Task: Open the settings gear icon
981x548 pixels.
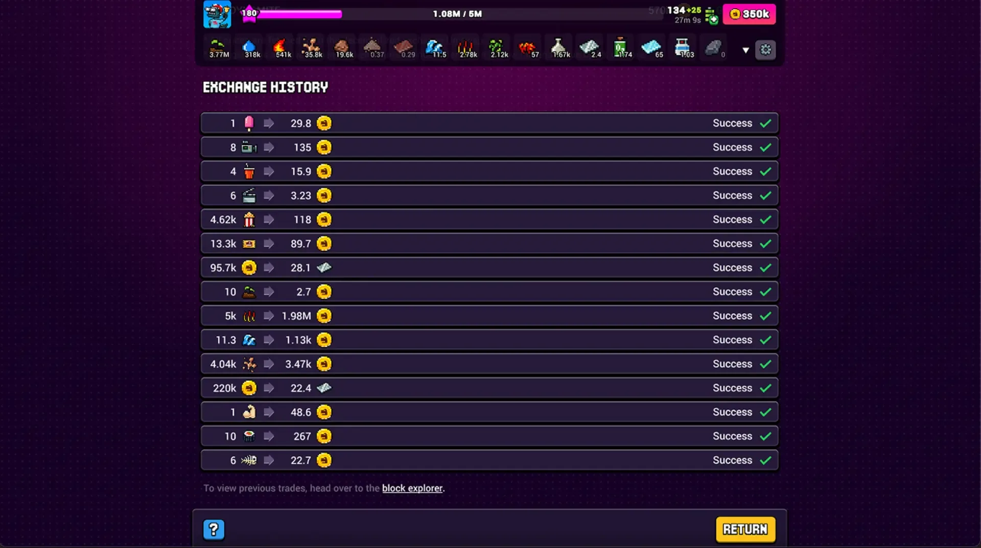Action: pyautogui.click(x=765, y=49)
